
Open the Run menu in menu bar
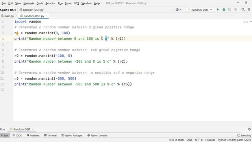coord(60,3)
